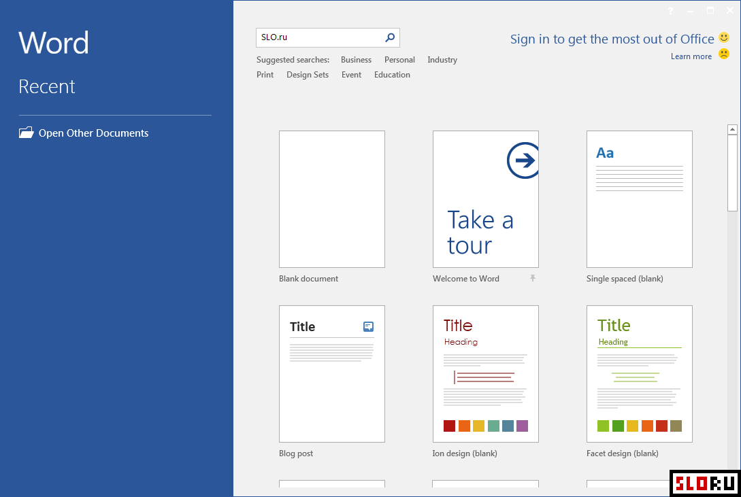Choose the Ion design (blank) thumbnail
The width and height of the screenshot is (741, 497).
click(485, 374)
